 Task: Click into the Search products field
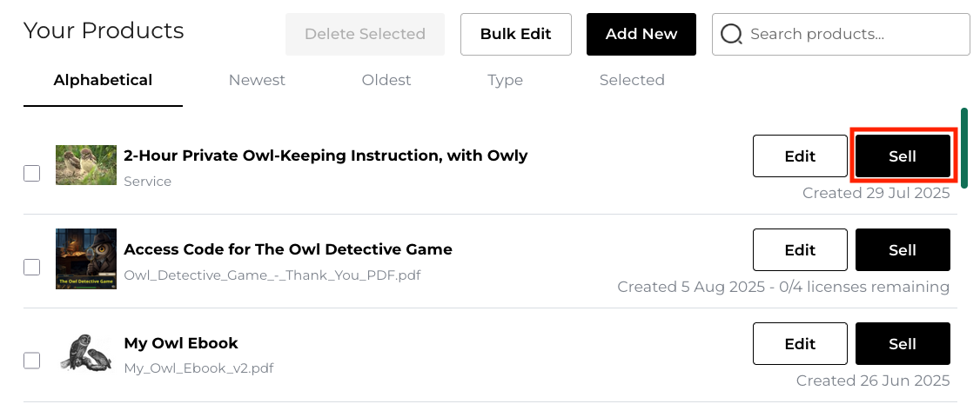[853, 35]
